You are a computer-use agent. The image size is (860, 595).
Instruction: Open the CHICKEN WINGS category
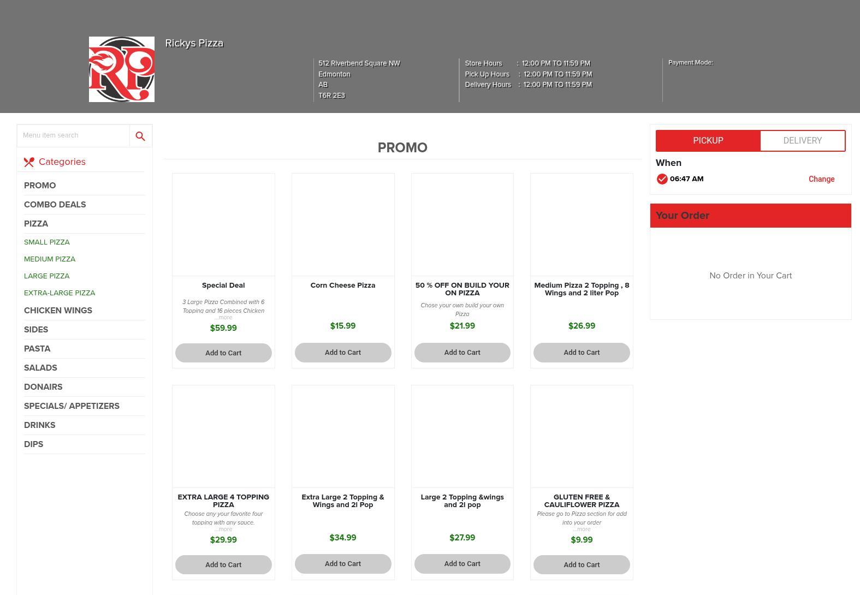58,311
